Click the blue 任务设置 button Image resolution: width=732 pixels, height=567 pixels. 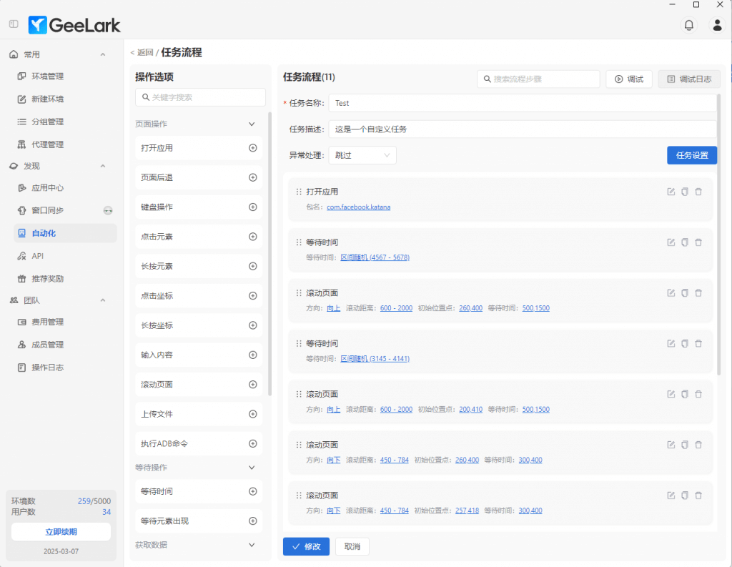click(691, 155)
